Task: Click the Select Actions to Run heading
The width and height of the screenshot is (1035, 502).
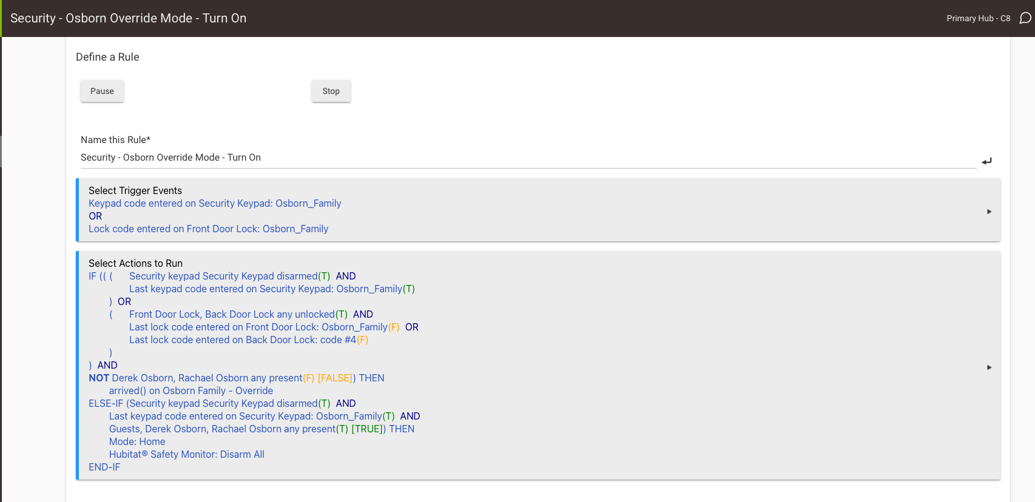Action: 135,263
